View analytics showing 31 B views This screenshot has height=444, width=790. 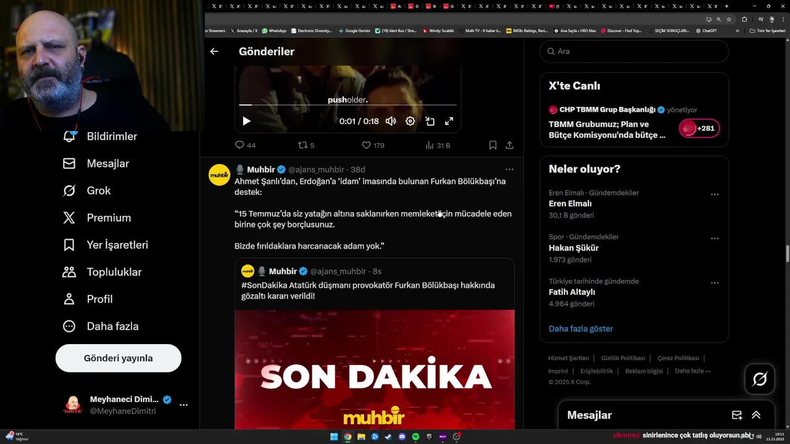point(438,146)
